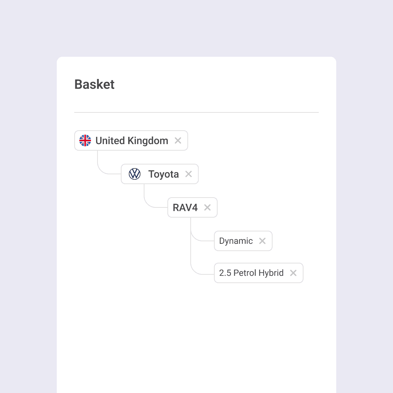393x393 pixels.
Task: Click the X icon on United Kingdom chip
Action: tap(178, 140)
